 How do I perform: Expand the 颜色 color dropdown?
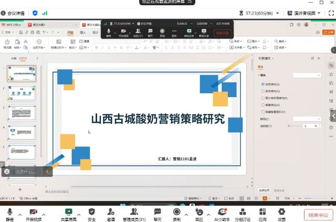point(307,119)
